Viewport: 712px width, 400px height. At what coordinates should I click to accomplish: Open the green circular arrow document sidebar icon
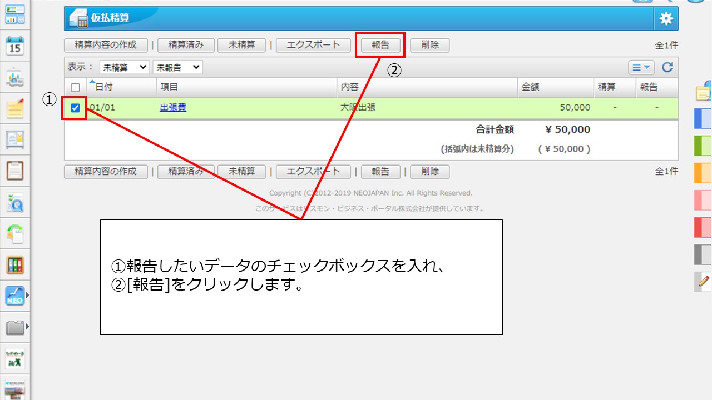pyautogui.click(x=15, y=233)
